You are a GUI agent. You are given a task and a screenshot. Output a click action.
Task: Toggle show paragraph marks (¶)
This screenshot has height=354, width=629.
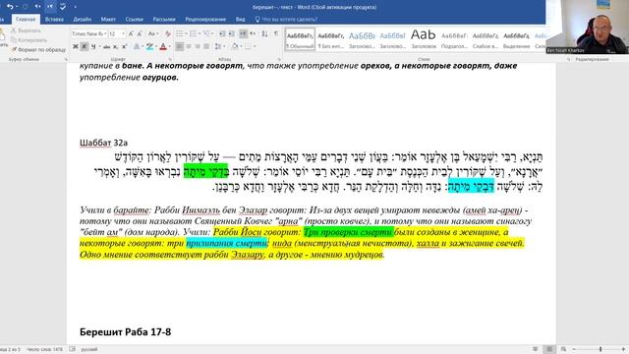coord(276,33)
